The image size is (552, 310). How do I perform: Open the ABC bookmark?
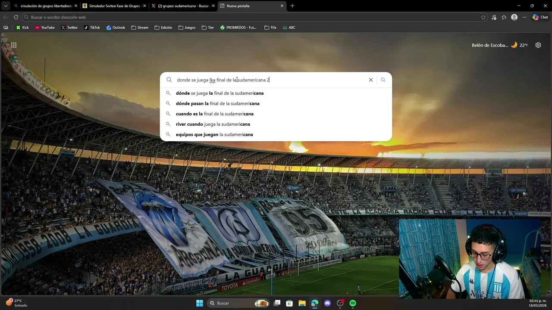(289, 28)
